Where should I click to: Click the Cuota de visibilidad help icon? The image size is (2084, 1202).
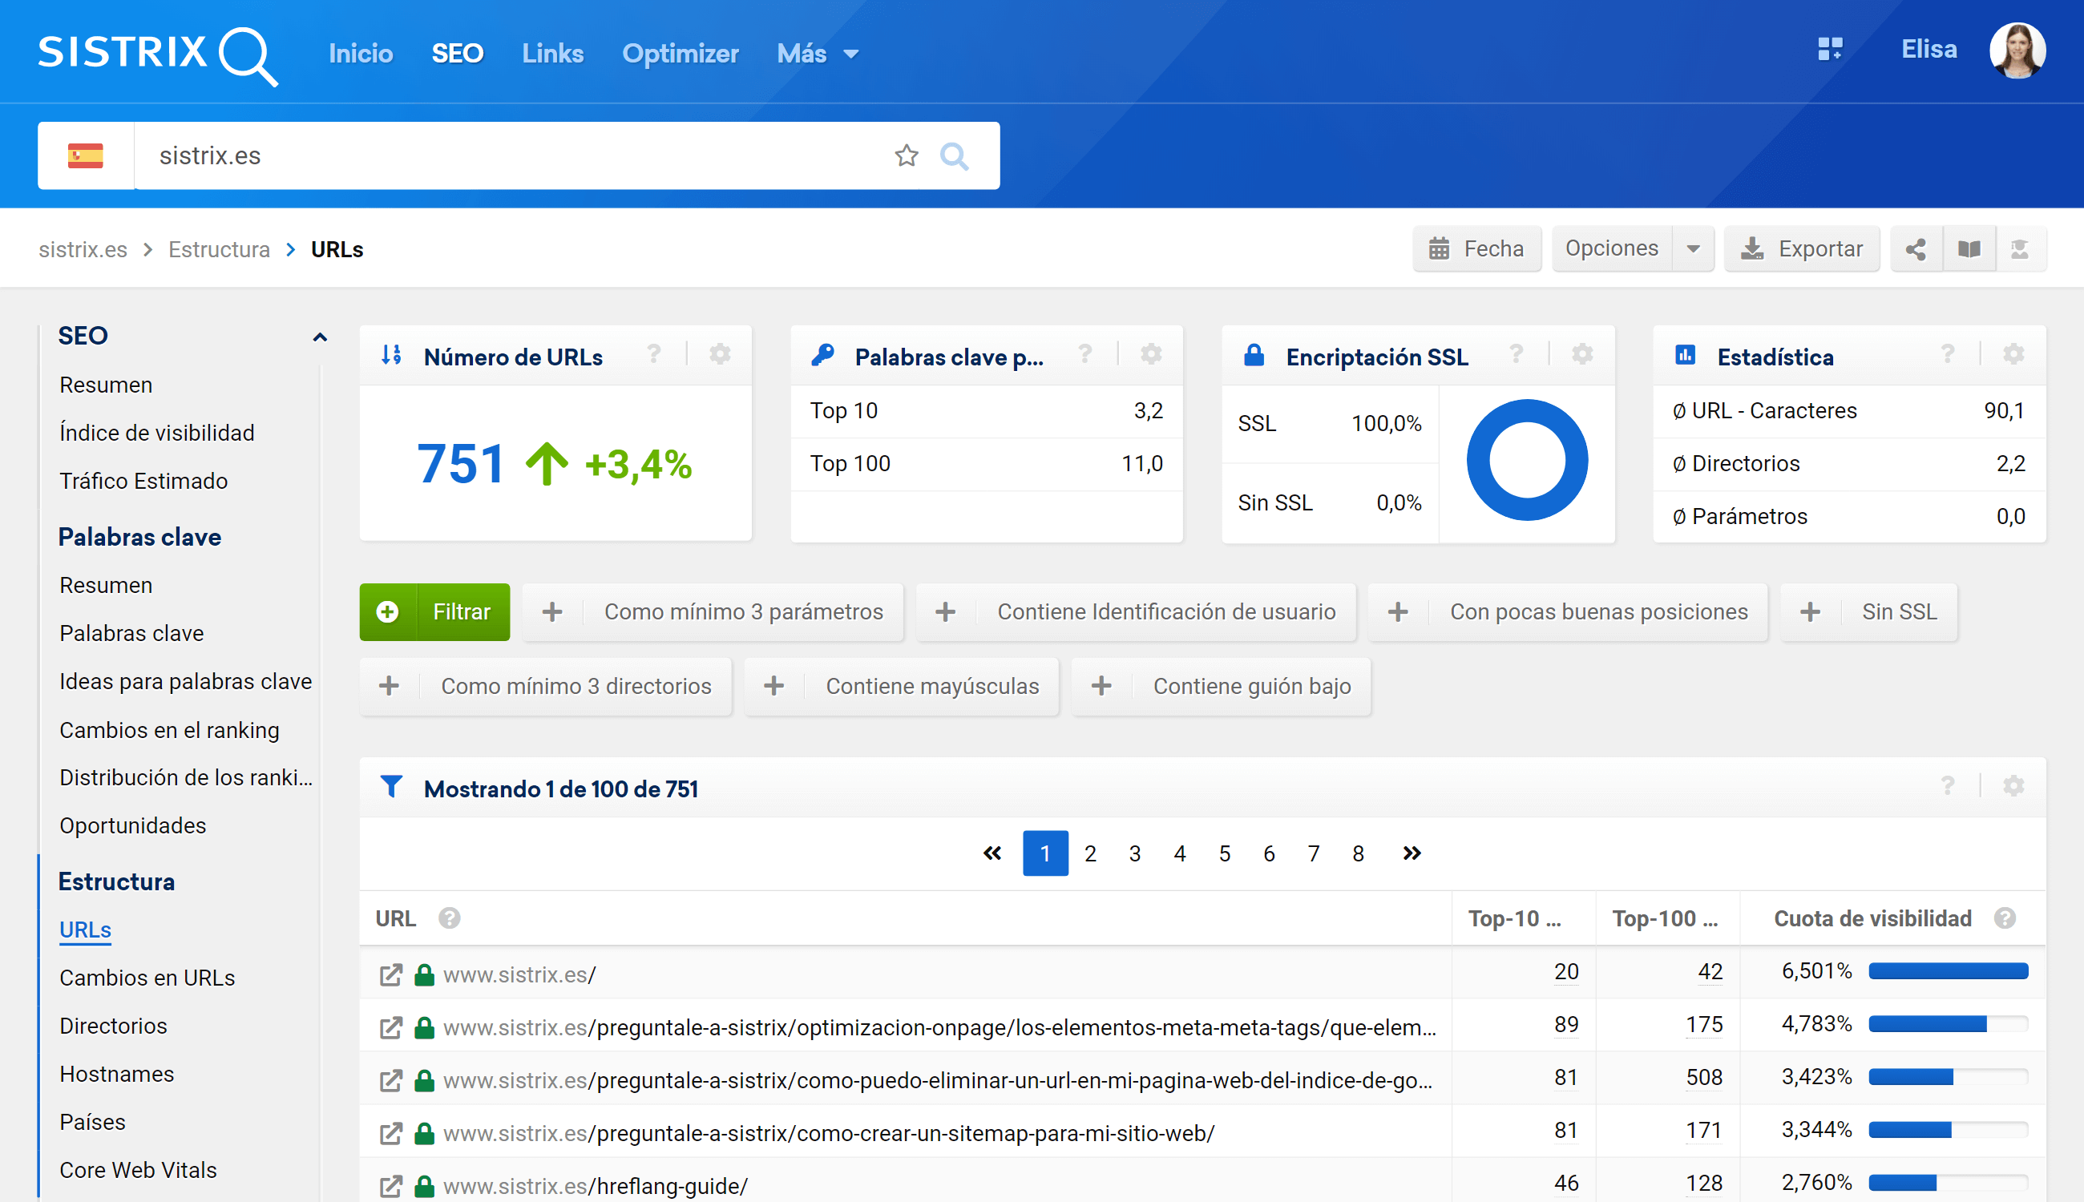click(2005, 918)
